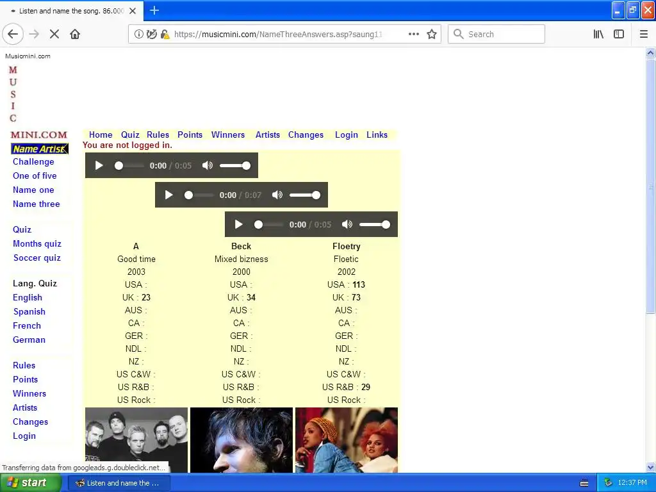The height and width of the screenshot is (492, 656).
Task: Open page actions three-dot menu
Action: point(414,34)
